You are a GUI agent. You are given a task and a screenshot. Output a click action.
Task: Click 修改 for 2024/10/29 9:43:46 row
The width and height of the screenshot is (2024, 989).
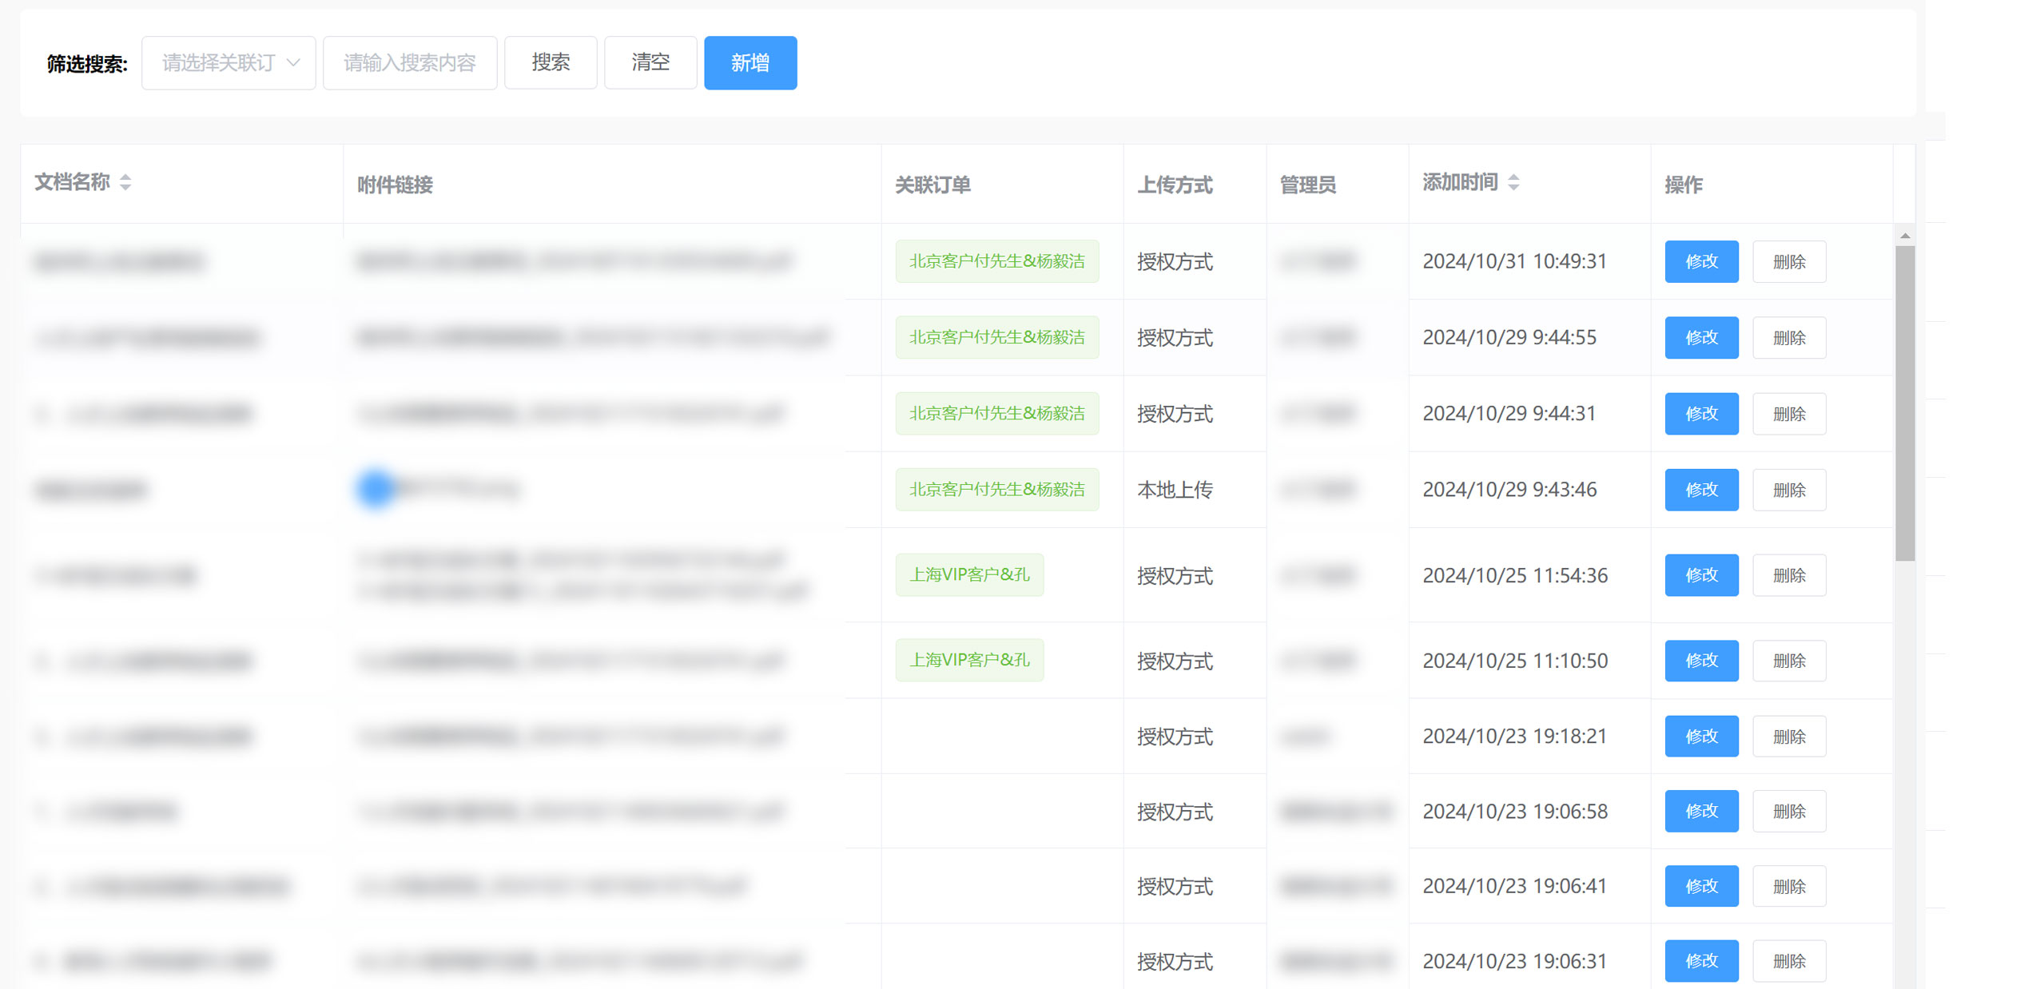(1701, 490)
